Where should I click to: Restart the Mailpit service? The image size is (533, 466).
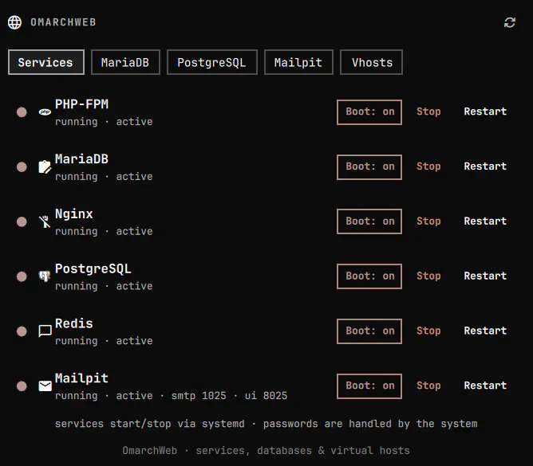tap(485, 386)
